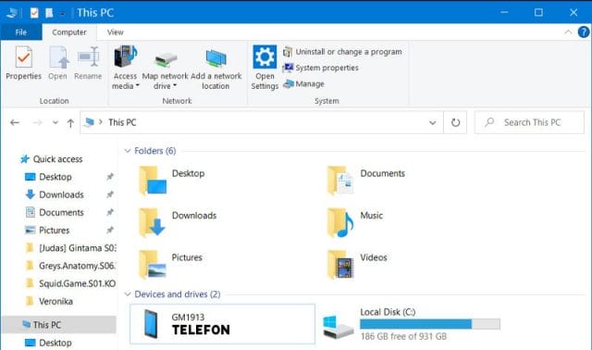This screenshot has width=592, height=350.
Task: Open the address bar history dropdown
Action: (433, 122)
